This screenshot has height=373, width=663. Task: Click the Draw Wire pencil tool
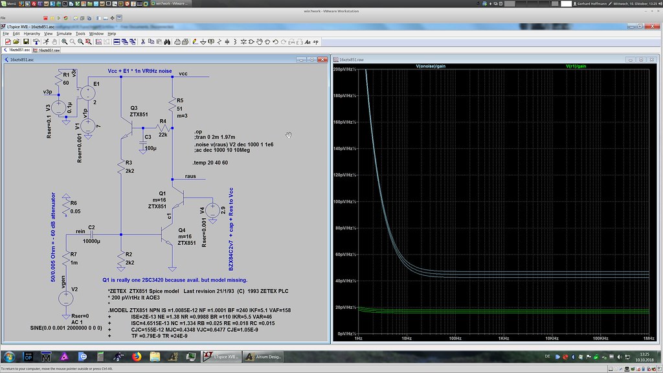[194, 41]
